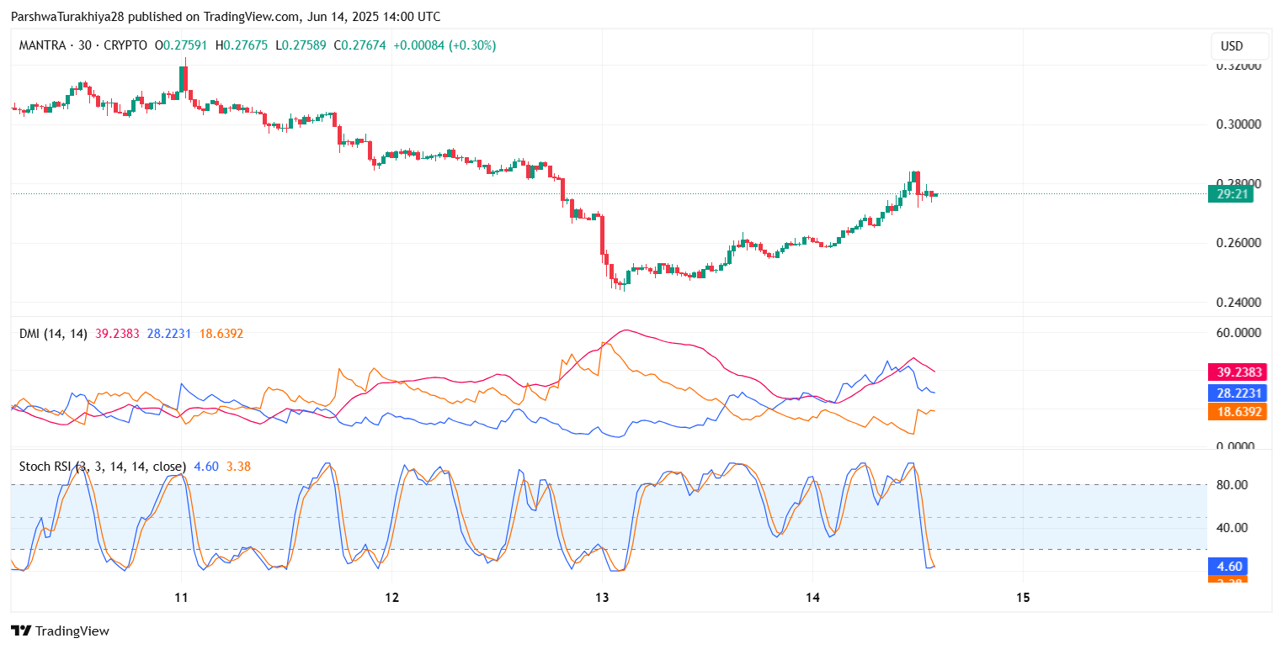The image size is (1283, 649).
Task: Click date label 11 on time axis
Action: pyautogui.click(x=181, y=598)
